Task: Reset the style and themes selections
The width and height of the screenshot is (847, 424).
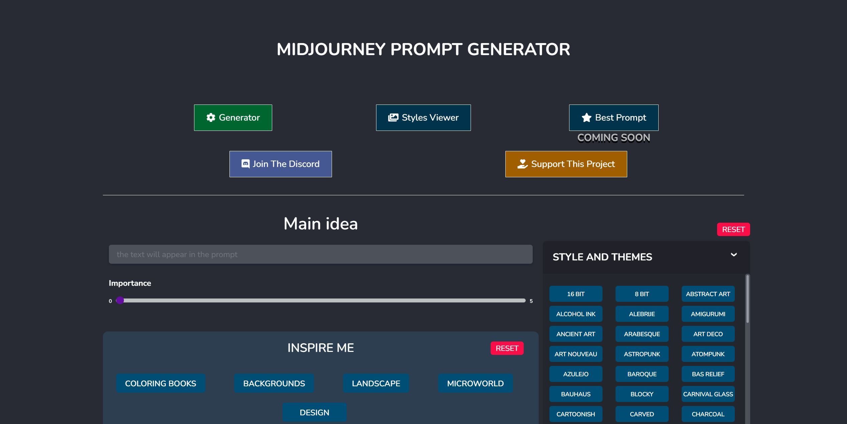Action: pos(733,229)
